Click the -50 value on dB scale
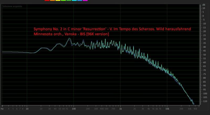The height and width of the screenshot is (115, 210). point(203,55)
